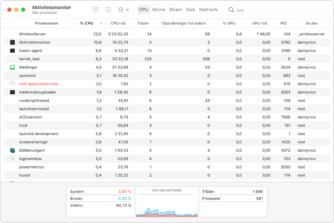Sort by the Prosessnavn column header
Image resolution: width=334 pixels, height=223 pixels.
46,23
